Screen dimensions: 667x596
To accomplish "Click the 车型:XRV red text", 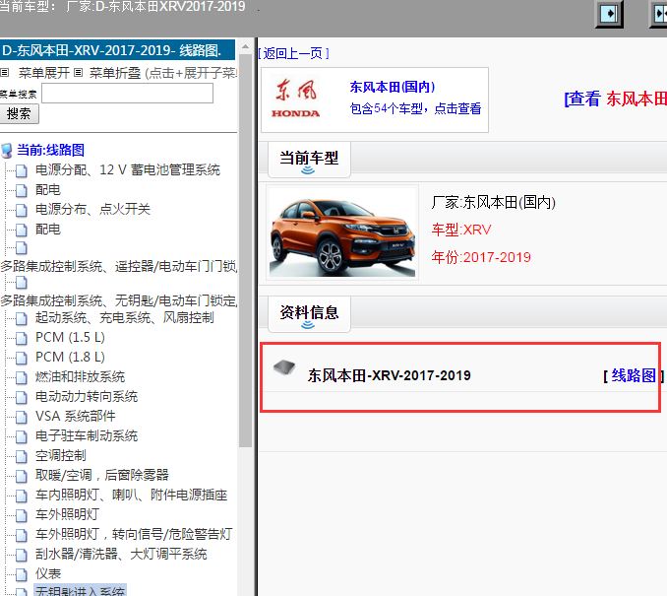I will click(x=461, y=231).
